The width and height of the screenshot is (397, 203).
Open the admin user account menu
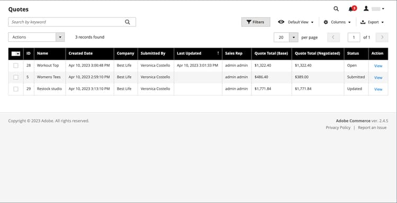(x=374, y=9)
